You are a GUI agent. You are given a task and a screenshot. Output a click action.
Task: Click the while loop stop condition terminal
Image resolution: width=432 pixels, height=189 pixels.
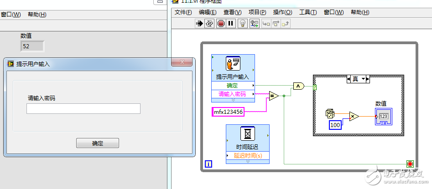point(410,164)
